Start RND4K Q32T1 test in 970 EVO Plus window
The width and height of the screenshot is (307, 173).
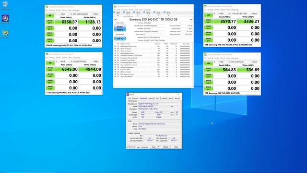tap(208, 34)
